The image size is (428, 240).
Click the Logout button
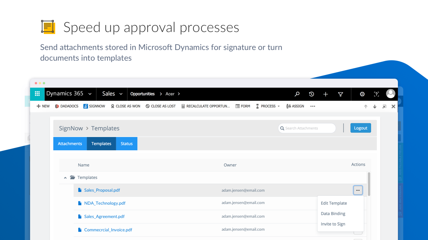coord(360,128)
